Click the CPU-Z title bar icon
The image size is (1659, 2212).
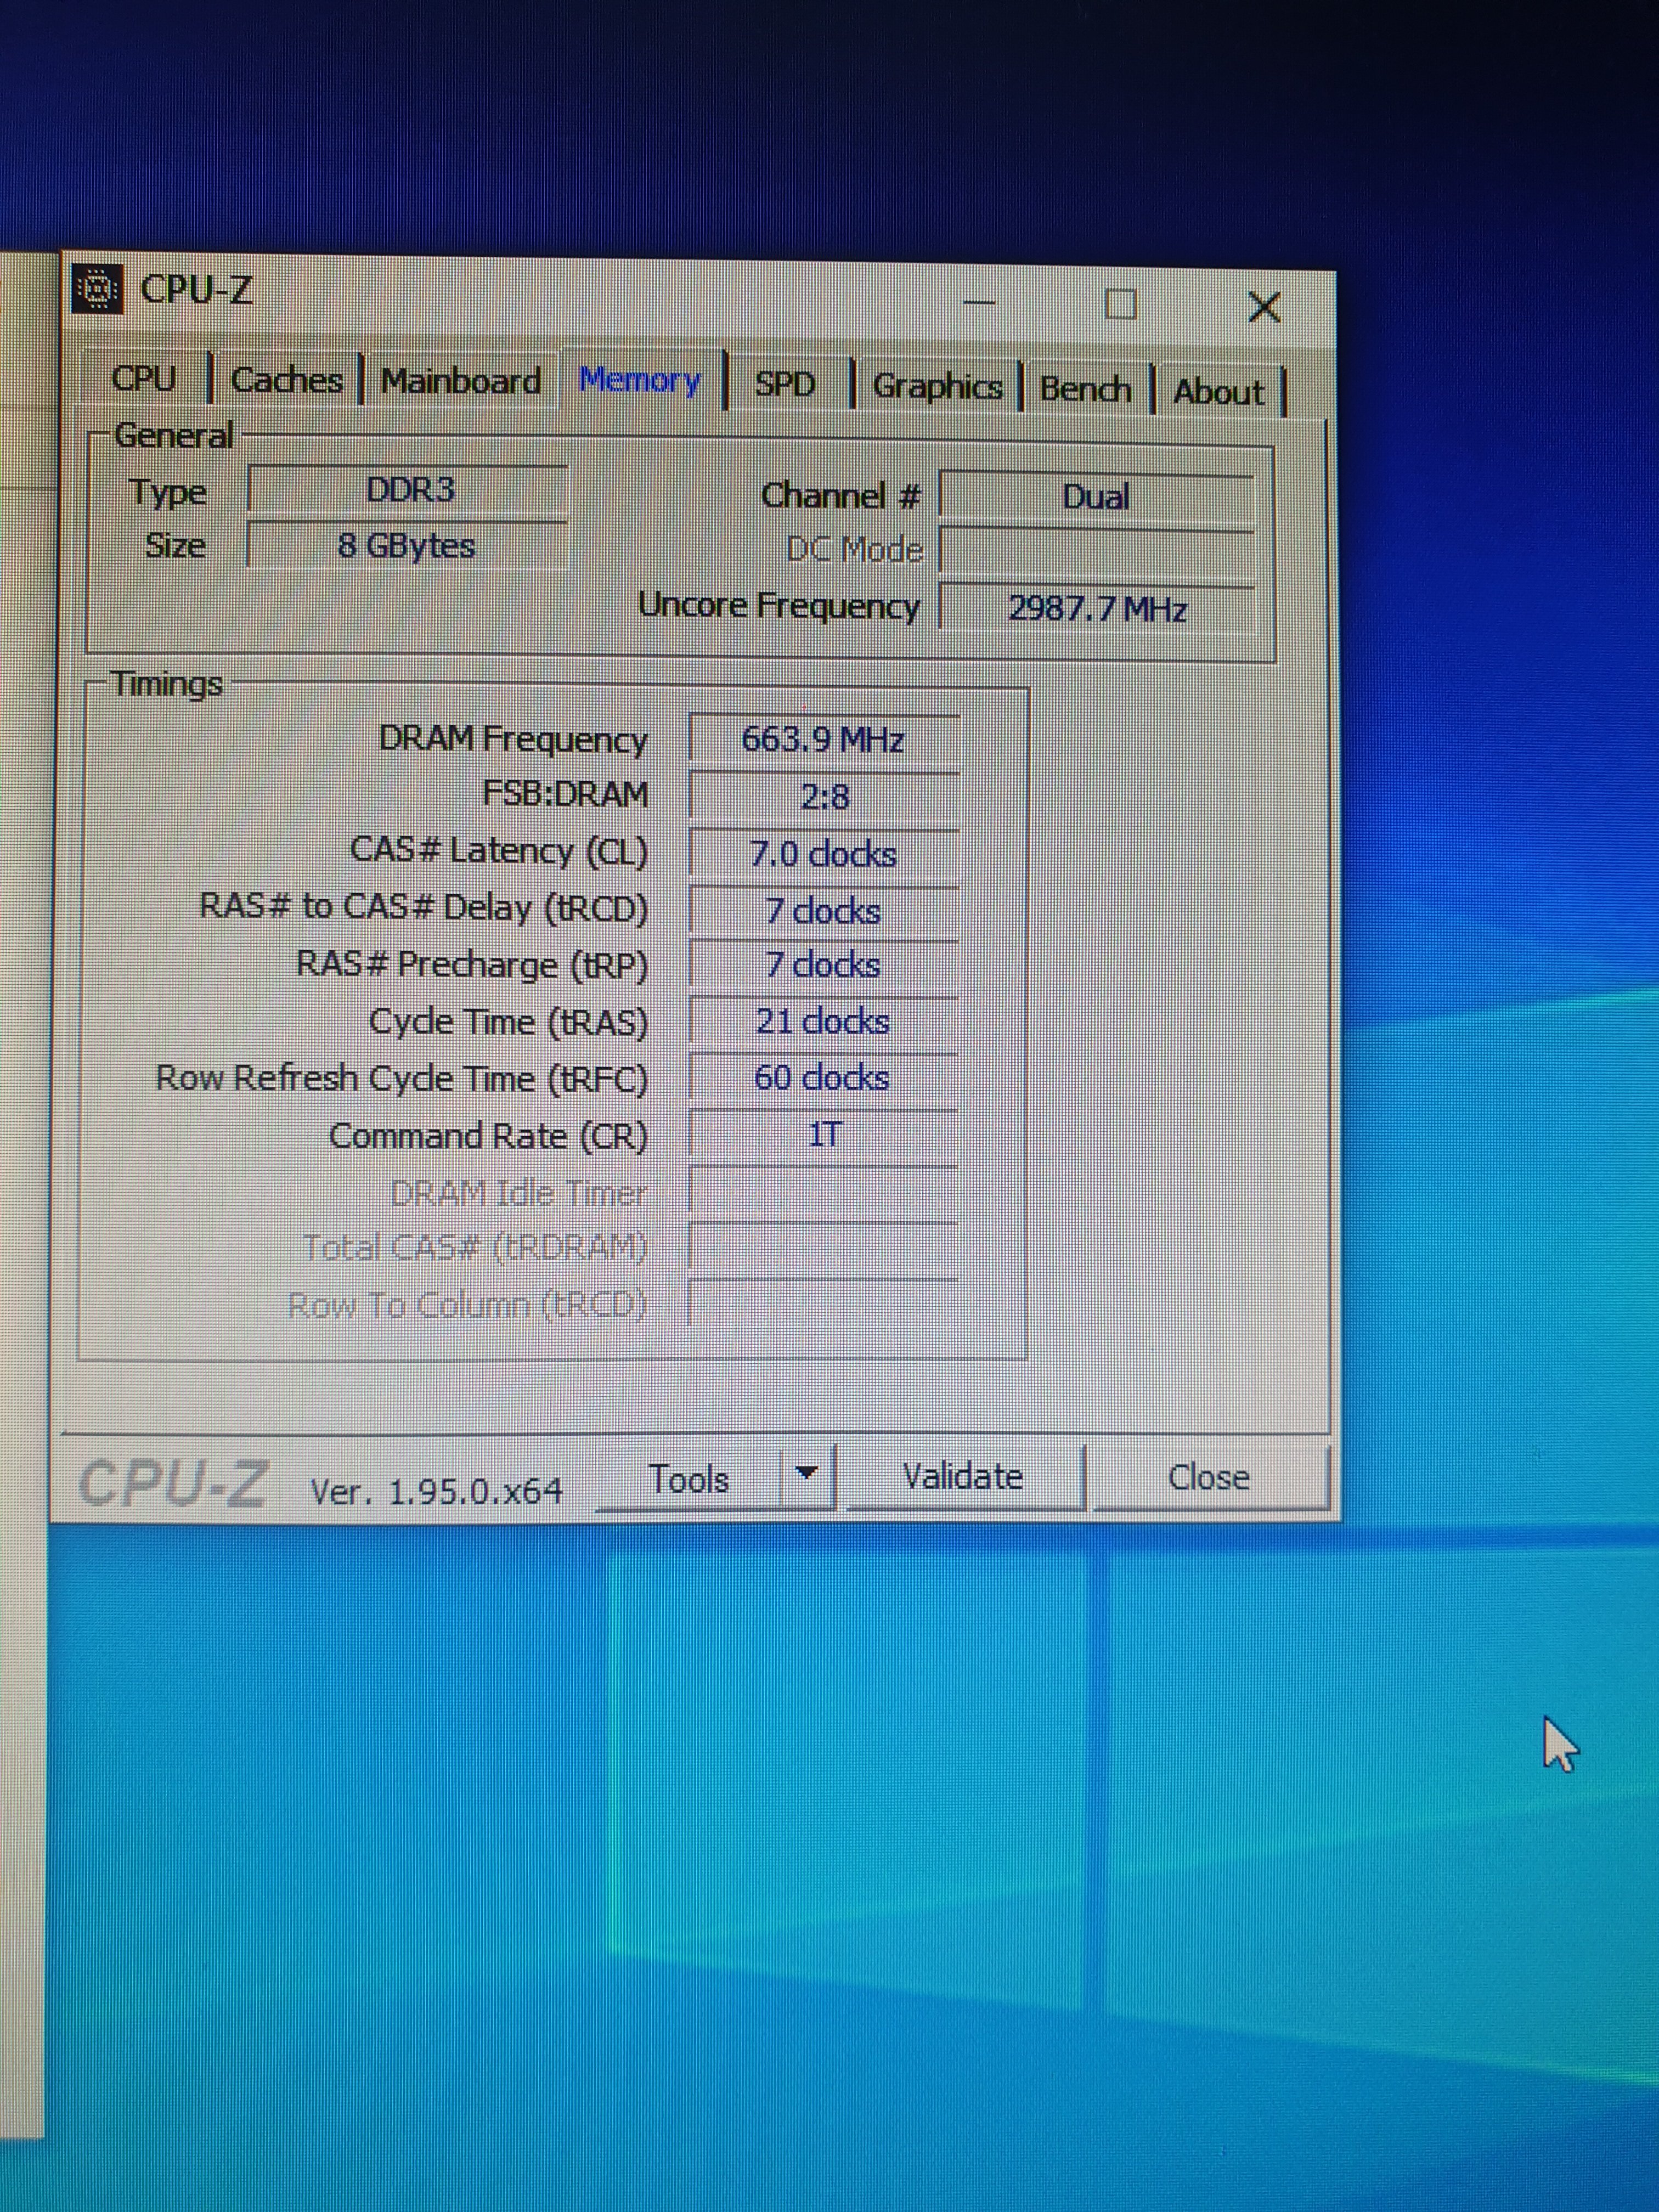[98, 290]
